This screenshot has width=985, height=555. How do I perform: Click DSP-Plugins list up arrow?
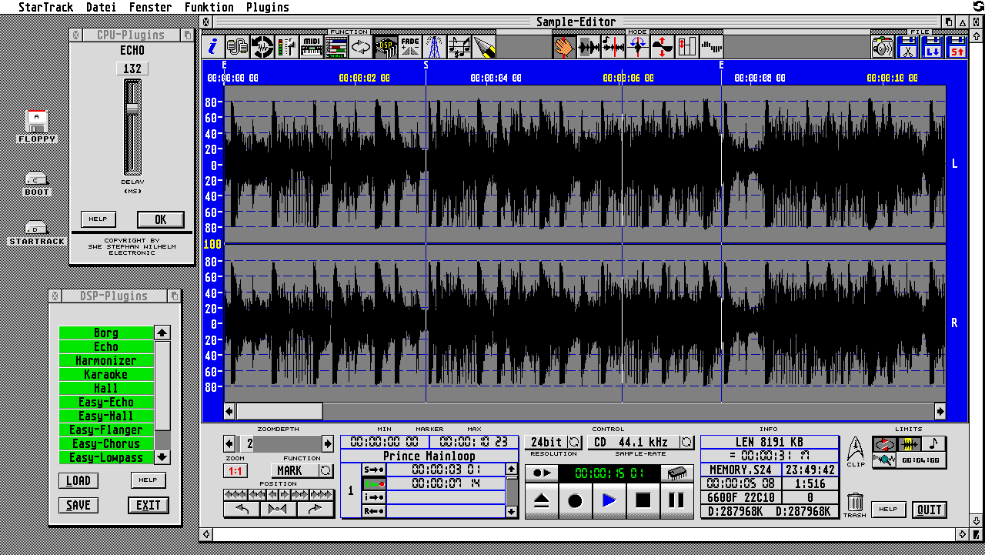click(x=162, y=333)
